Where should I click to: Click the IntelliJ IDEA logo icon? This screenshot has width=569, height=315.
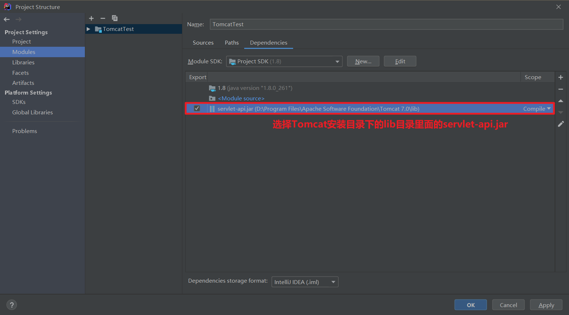coord(7,7)
